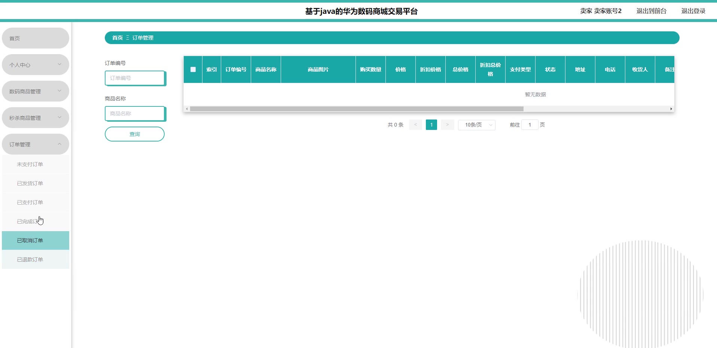Click 退出登录 to log out
Viewport: 717px width, 348px height.
693,11
